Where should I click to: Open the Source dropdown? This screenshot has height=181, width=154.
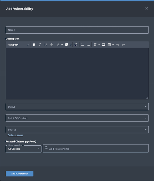[77, 129]
